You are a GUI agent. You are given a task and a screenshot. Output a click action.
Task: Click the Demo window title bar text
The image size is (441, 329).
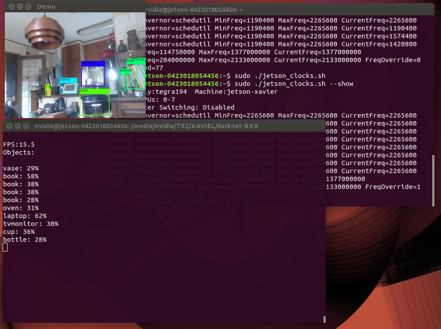(x=46, y=7)
